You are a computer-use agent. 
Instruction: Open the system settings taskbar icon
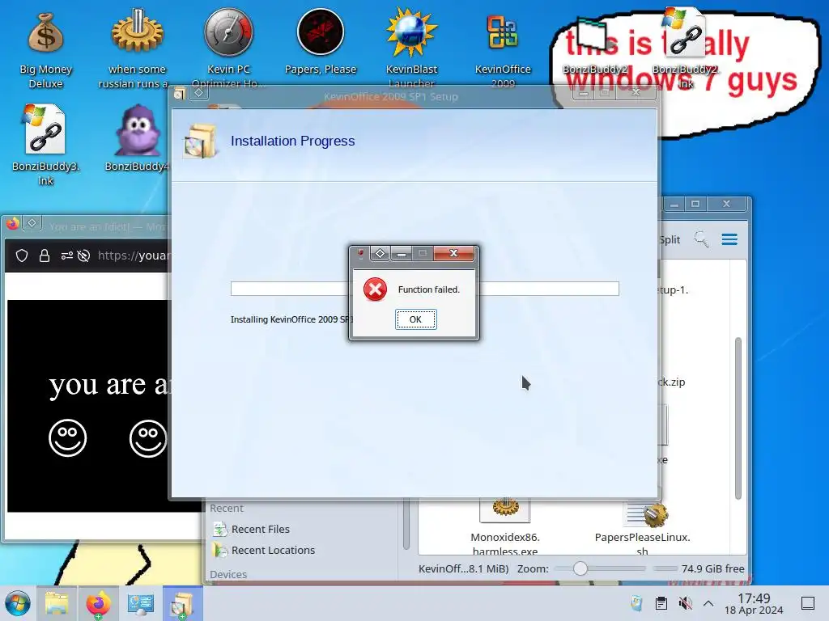click(140, 603)
